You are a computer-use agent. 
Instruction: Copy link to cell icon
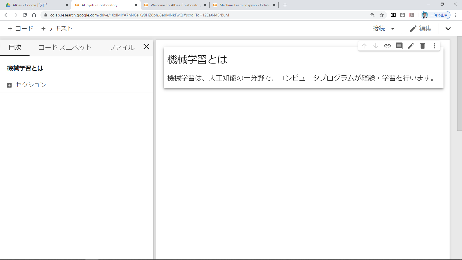pyautogui.click(x=388, y=46)
